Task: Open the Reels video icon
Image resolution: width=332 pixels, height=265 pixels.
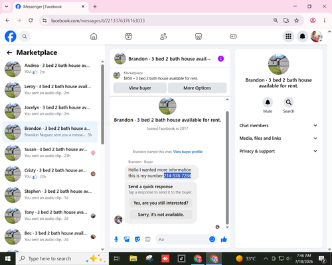Action: [x=128, y=36]
